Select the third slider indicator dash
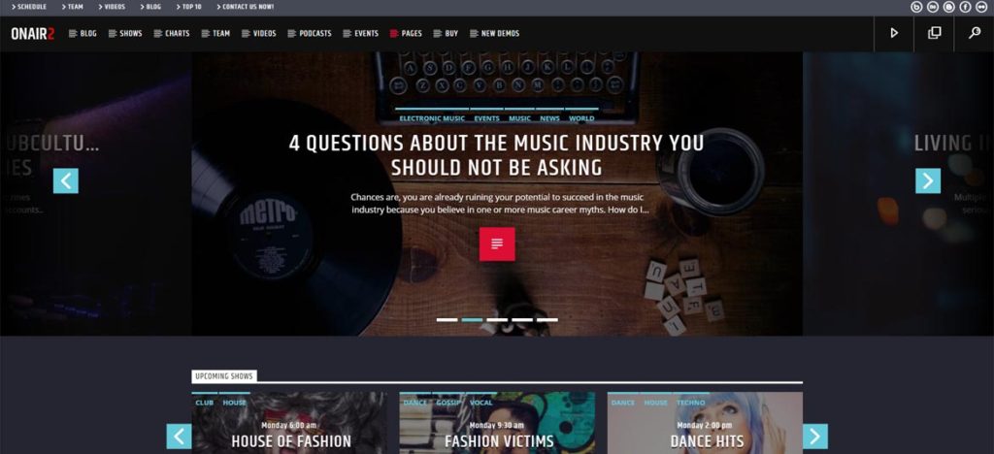 pos(497,320)
